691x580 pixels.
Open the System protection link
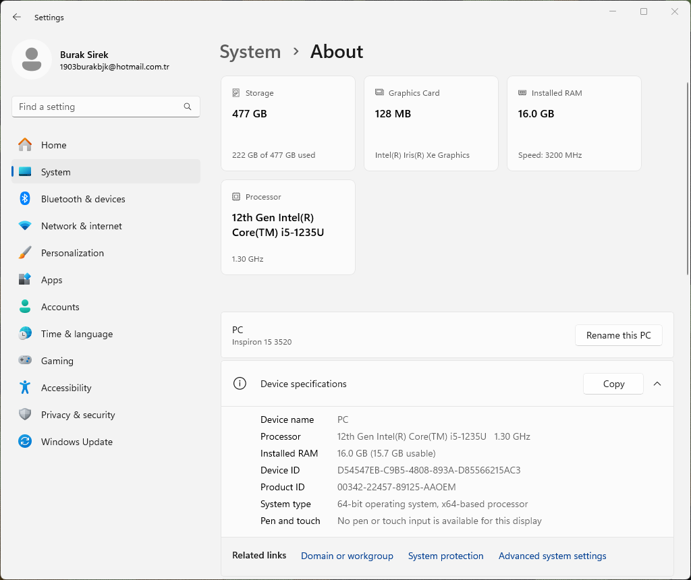click(x=445, y=556)
